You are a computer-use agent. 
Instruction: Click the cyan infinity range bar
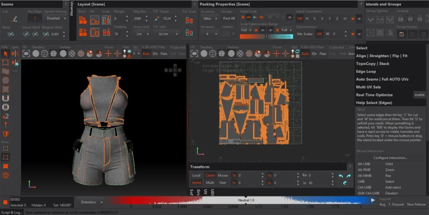click(280, 36)
